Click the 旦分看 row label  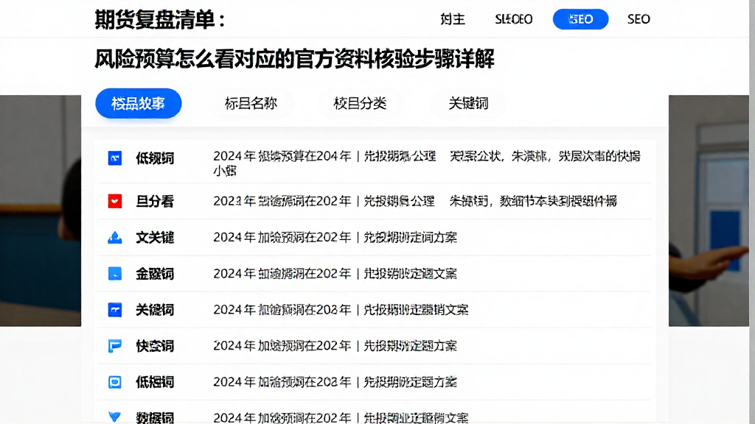(x=155, y=201)
